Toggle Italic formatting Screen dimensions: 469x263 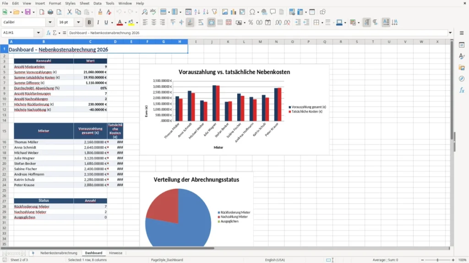tap(98, 22)
